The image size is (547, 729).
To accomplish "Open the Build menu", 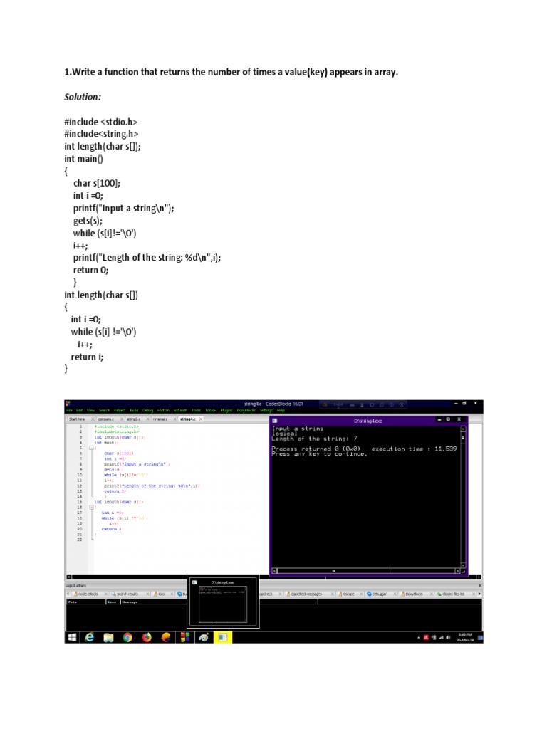I will (x=134, y=411).
